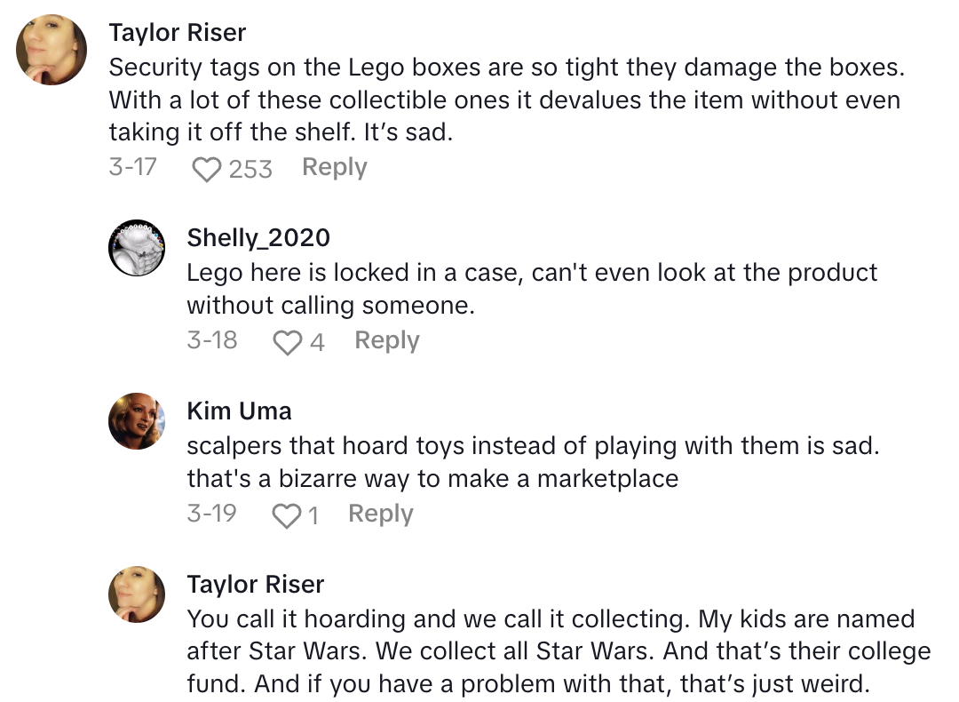Like Kim Uma's comment about scalpers
Viewport: 959px width, 702px height.
click(286, 515)
